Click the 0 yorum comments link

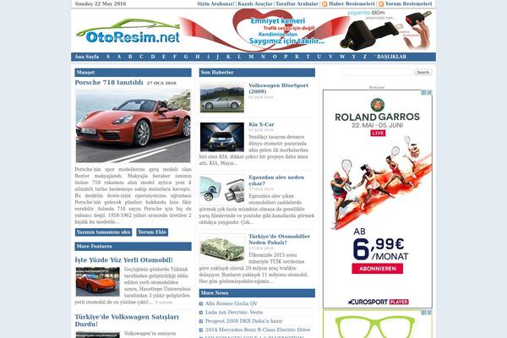(164, 303)
